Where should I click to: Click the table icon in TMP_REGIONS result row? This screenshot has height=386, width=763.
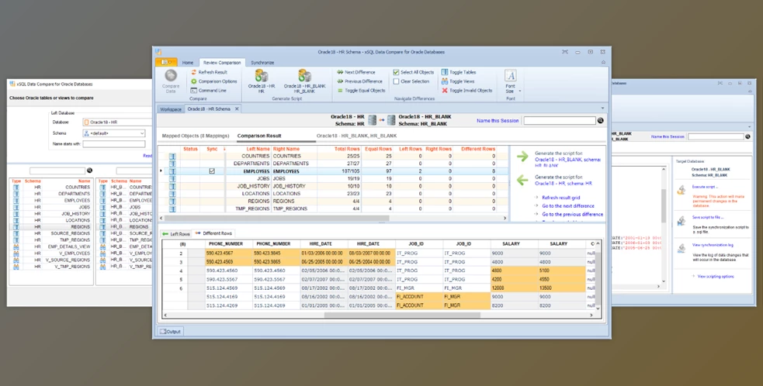click(172, 209)
